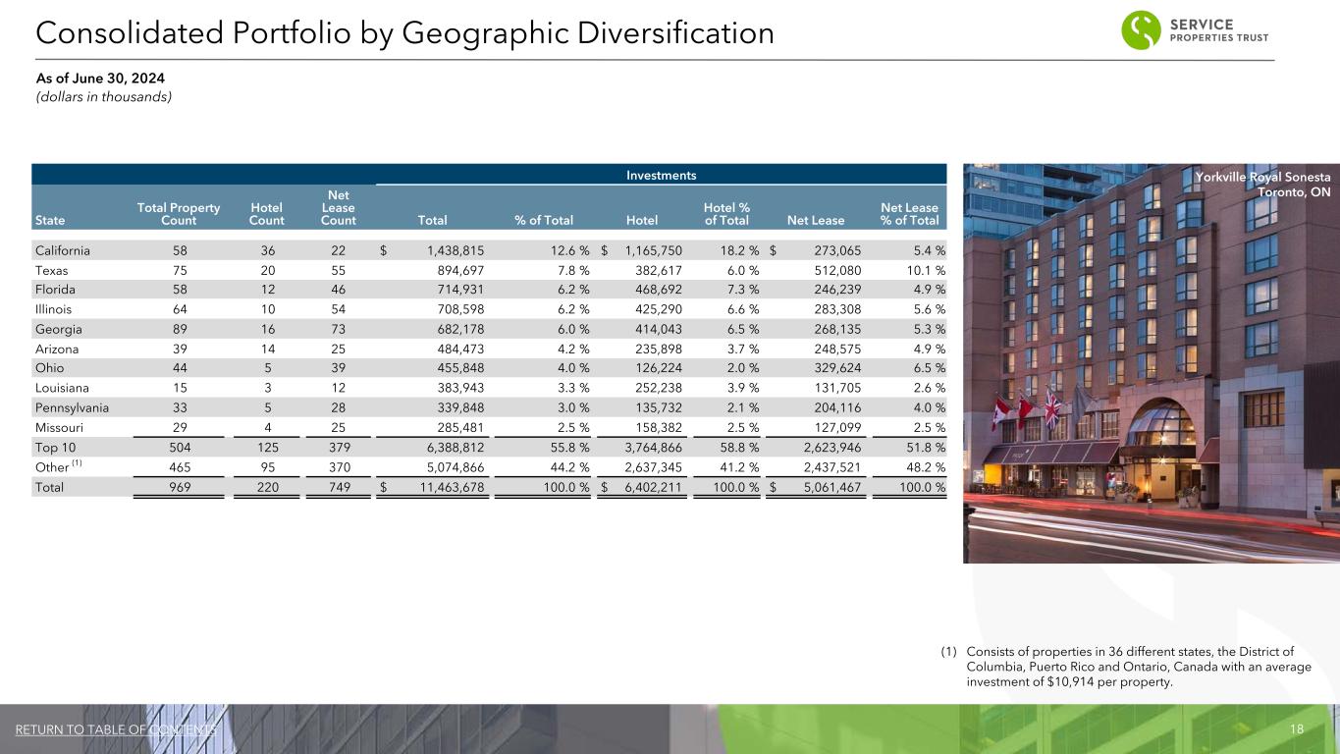Click the Louisiana row label
Screen dimensions: 1340x754
point(62,387)
